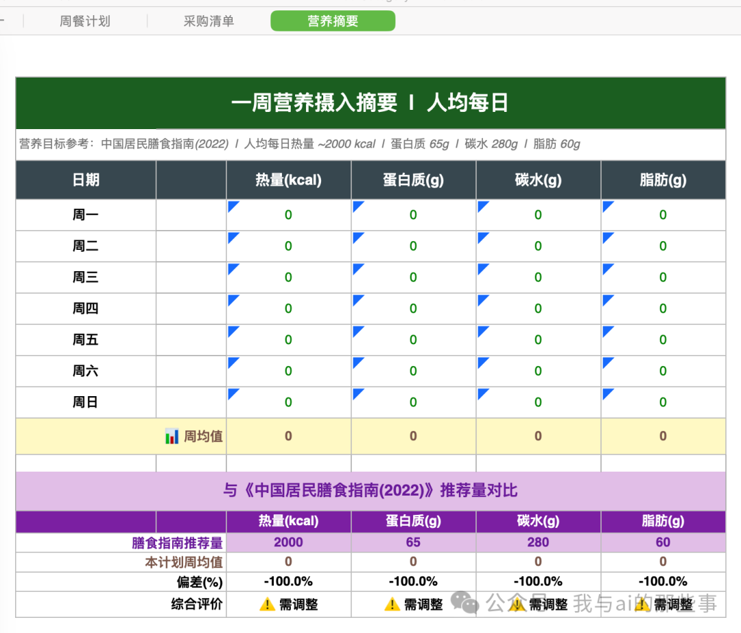The width and height of the screenshot is (741, 633).
Task: Select 周一 热量 value 0
Action: pyautogui.click(x=288, y=215)
